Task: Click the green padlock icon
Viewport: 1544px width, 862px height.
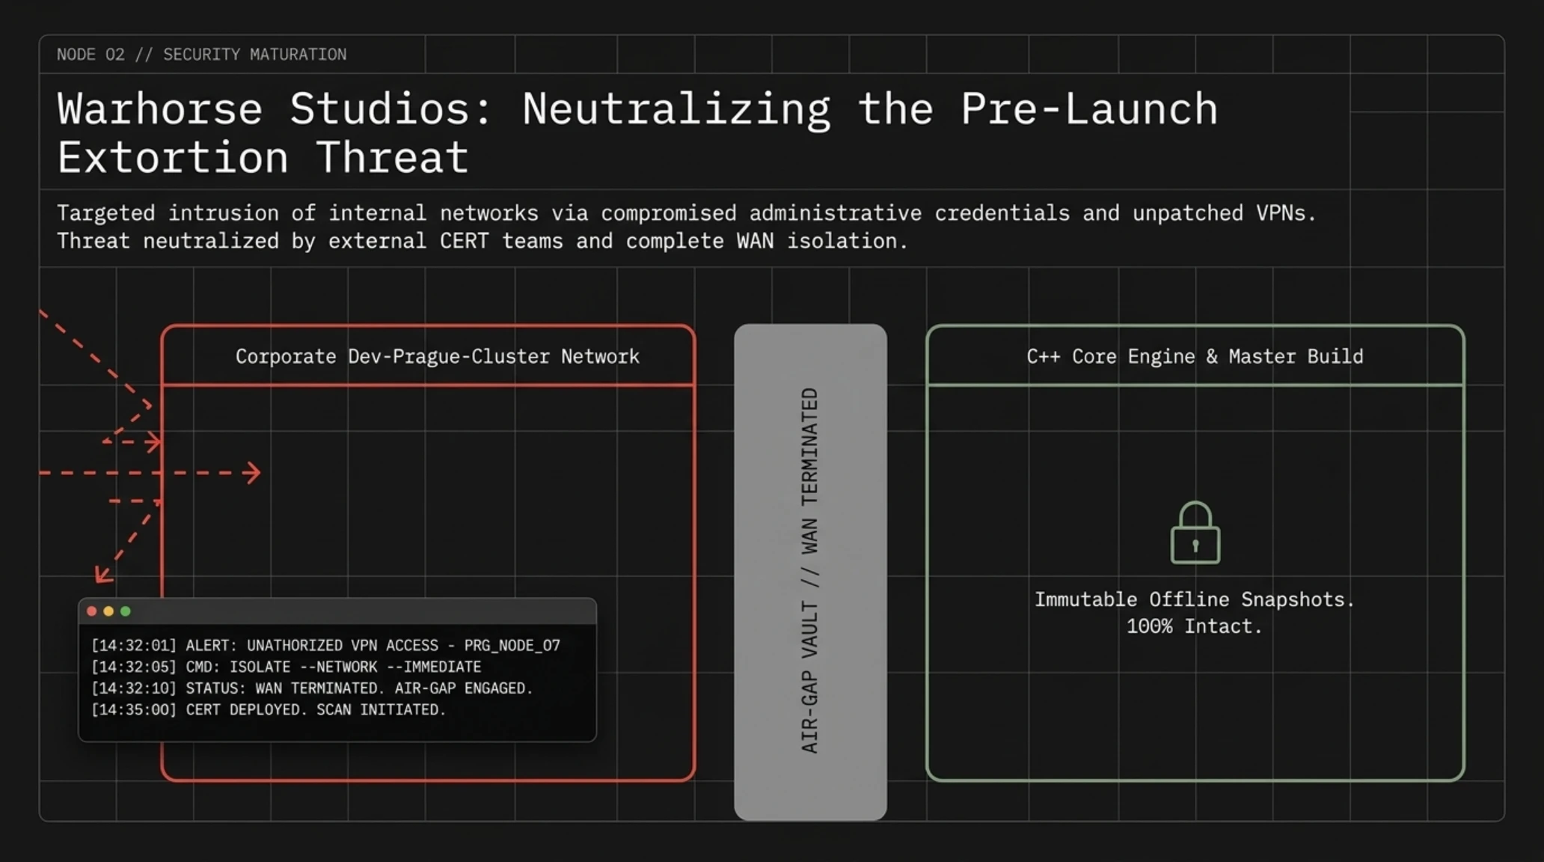Action: point(1195,532)
